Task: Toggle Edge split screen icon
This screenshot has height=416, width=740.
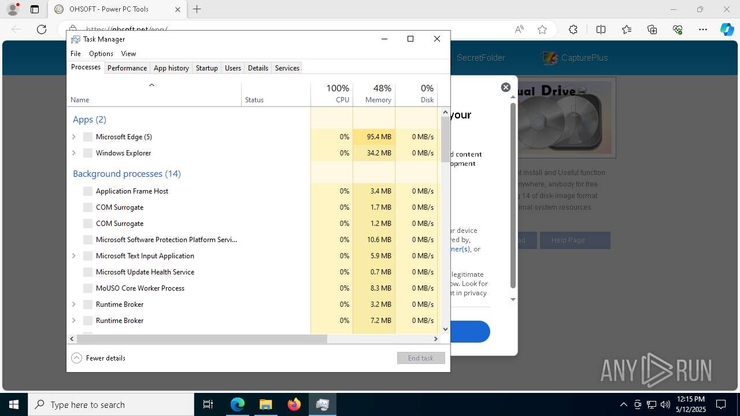Action: [x=601, y=29]
